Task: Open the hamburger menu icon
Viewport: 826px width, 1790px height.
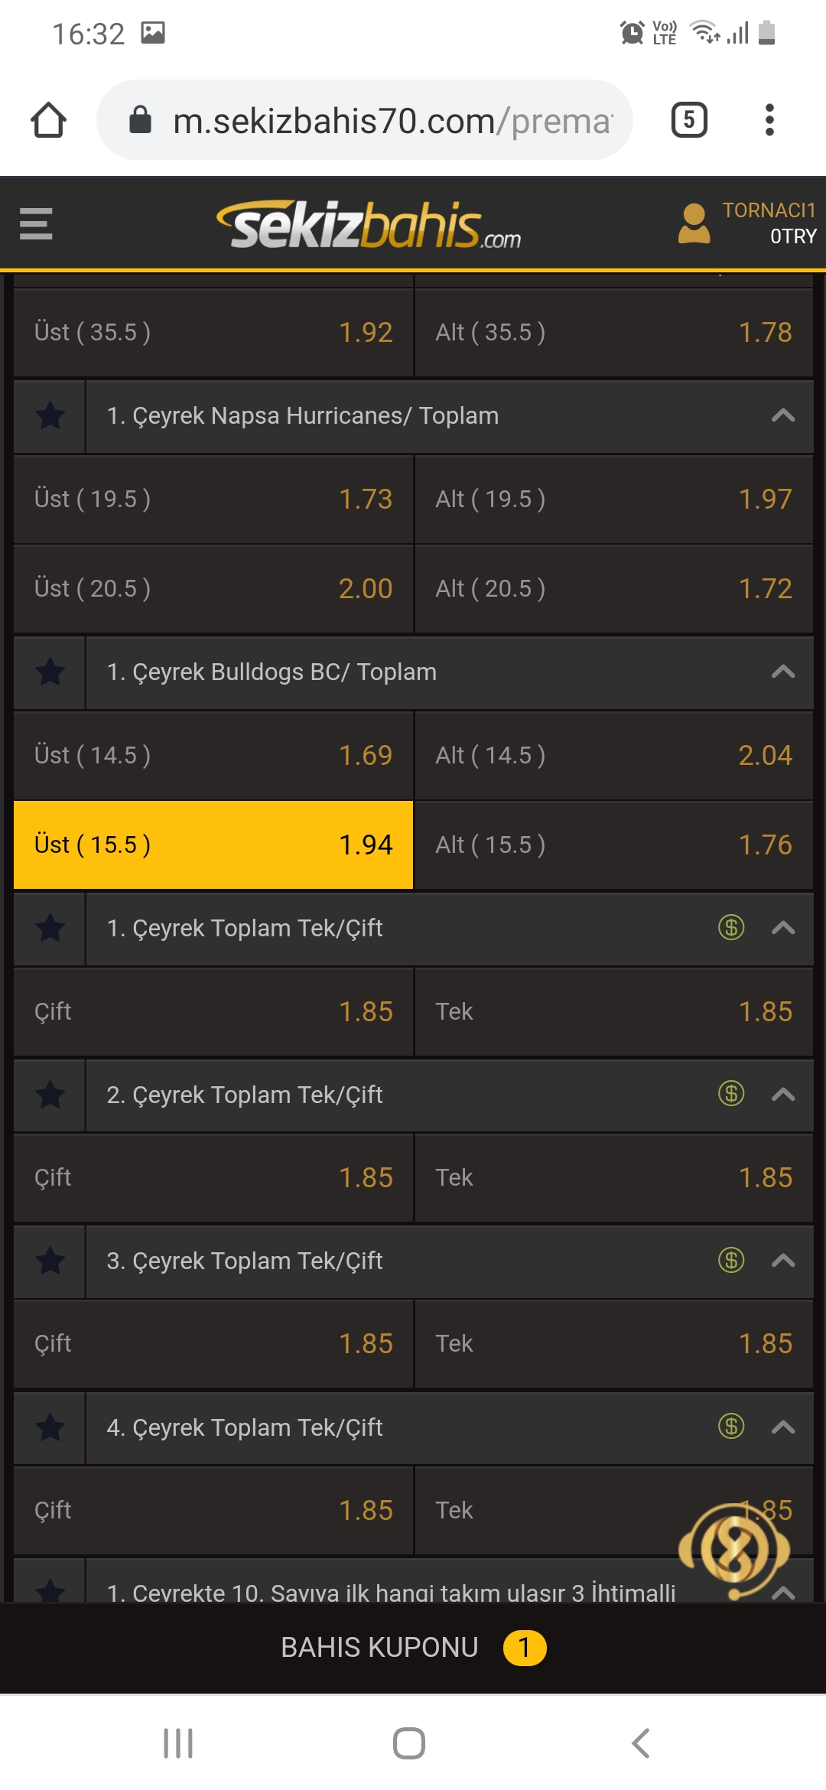Action: (x=36, y=224)
